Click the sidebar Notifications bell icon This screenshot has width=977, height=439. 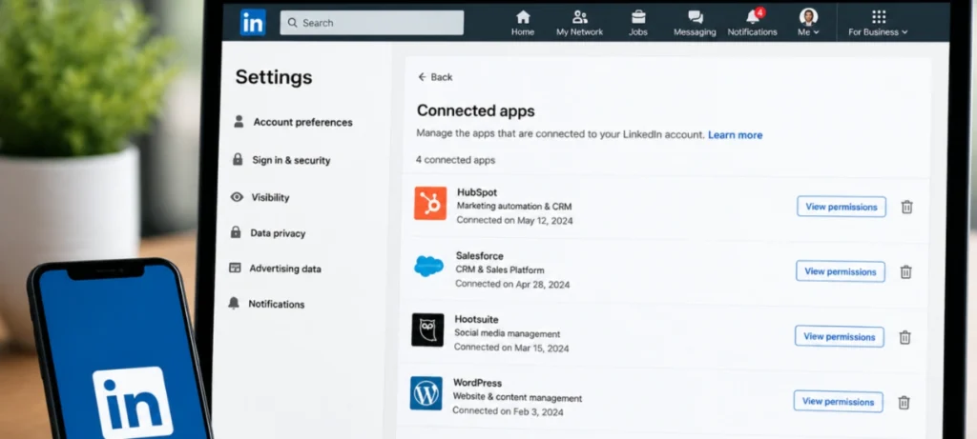234,303
